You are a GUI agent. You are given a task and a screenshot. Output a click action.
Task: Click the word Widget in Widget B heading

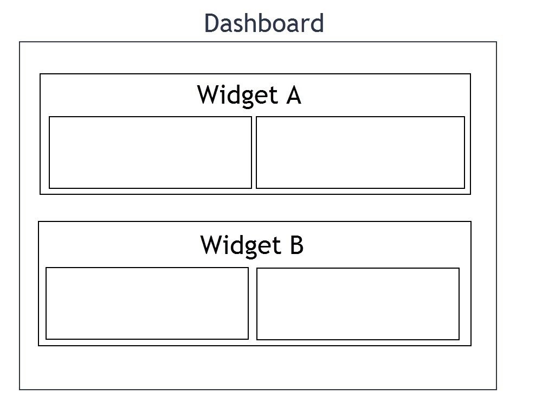(x=241, y=245)
